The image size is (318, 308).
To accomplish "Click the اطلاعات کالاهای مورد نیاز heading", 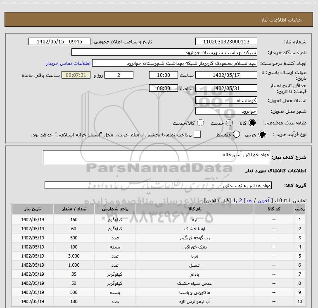I will pyautogui.click(x=275, y=171).
